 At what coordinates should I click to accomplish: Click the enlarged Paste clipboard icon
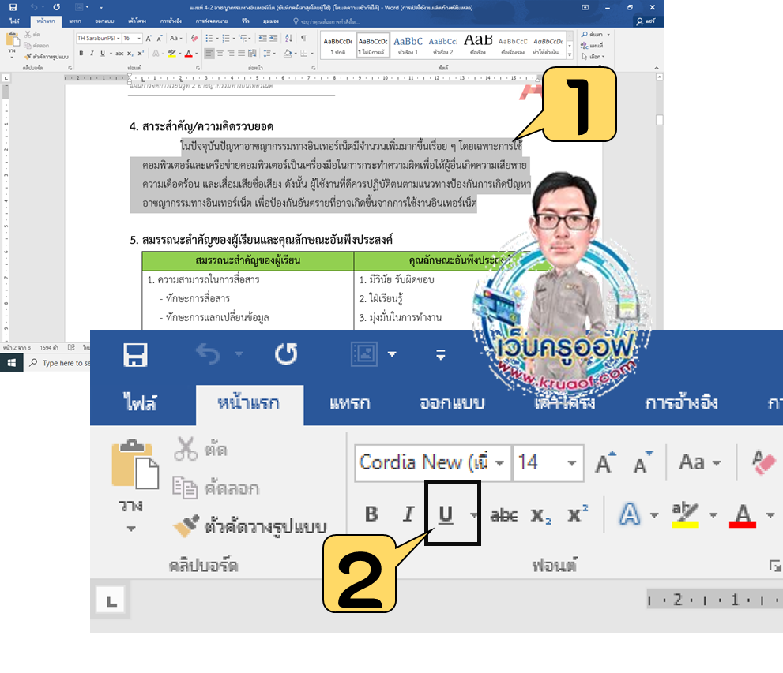[136, 465]
